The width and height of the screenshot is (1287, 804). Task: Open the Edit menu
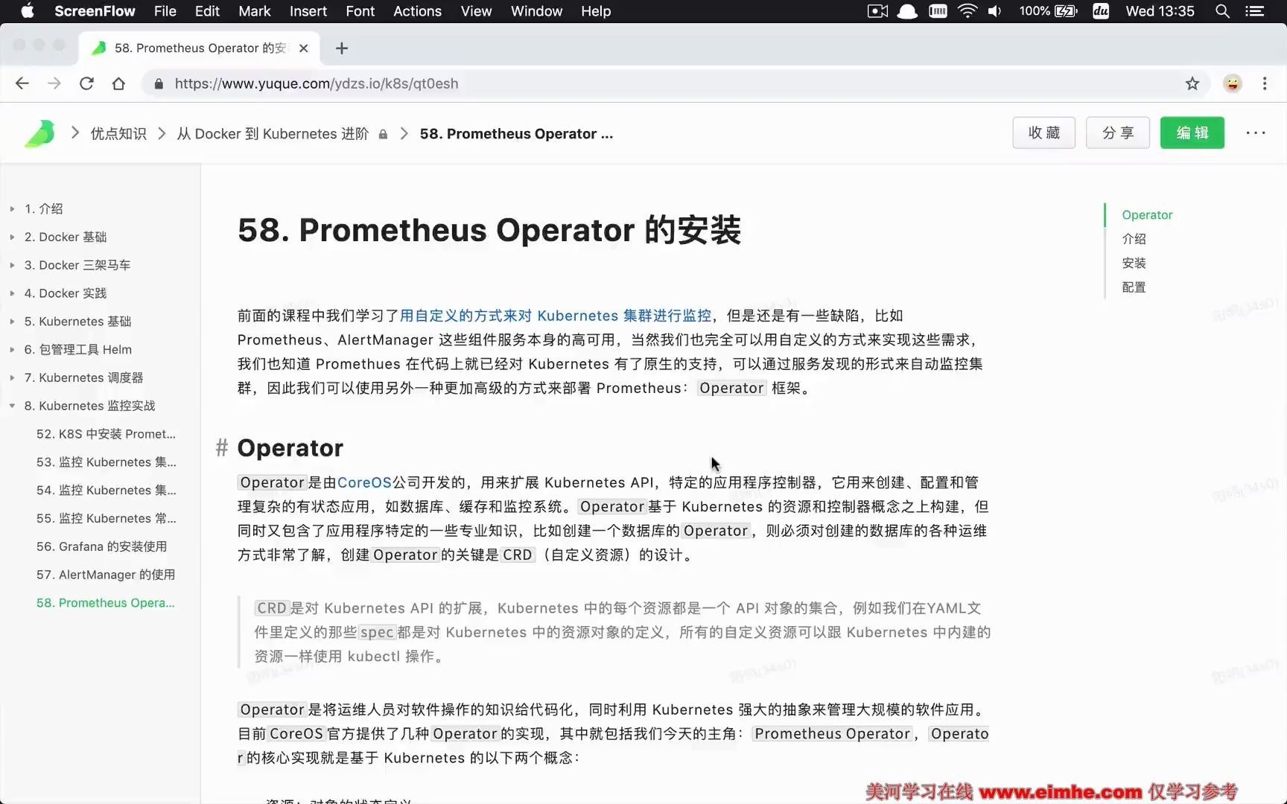(207, 11)
